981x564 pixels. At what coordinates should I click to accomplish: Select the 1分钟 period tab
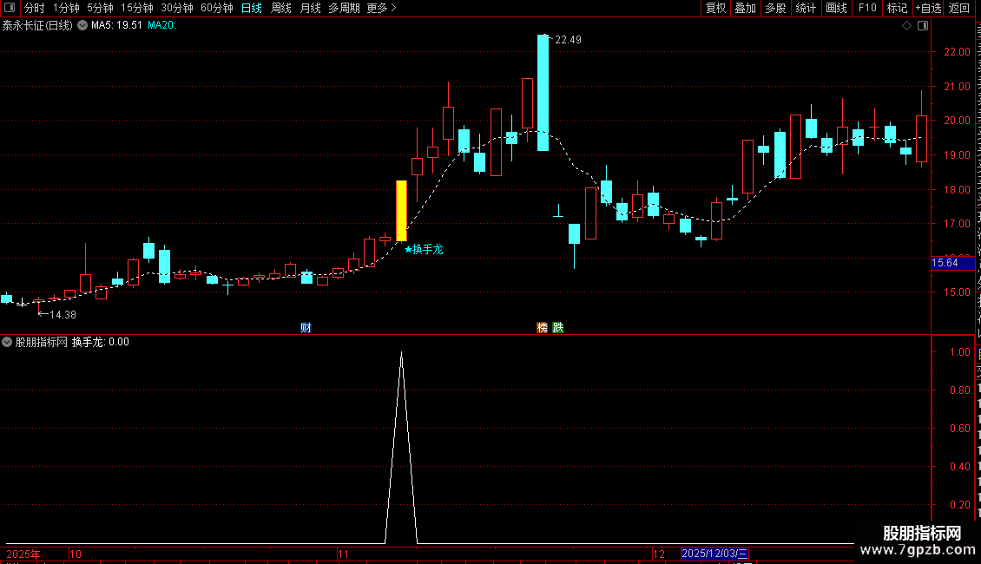coord(66,8)
